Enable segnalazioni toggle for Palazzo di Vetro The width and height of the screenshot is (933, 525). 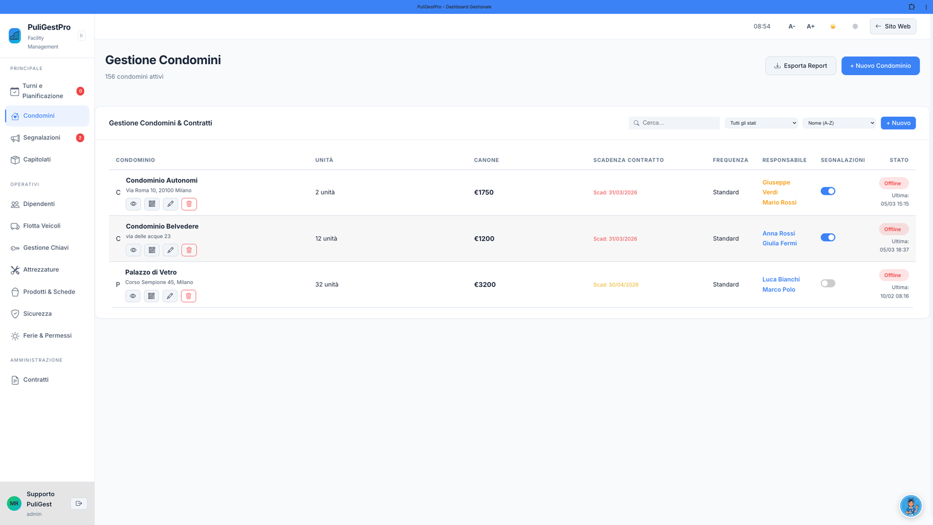828,283
